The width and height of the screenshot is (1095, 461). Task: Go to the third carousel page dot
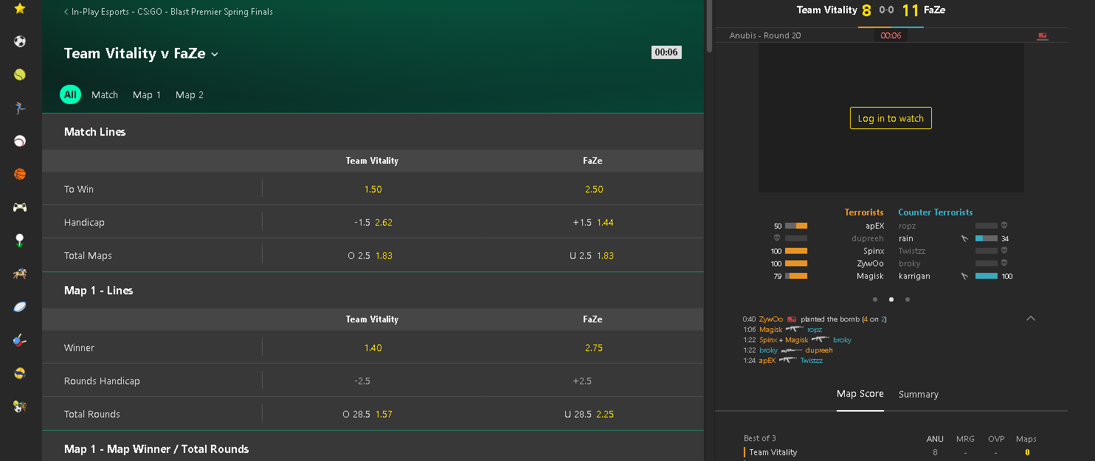click(908, 299)
